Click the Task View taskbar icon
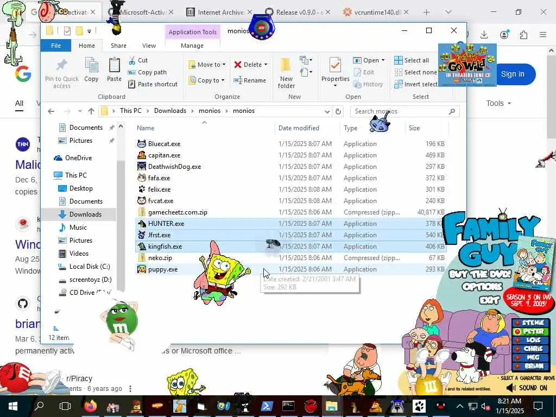 [x=65, y=406]
